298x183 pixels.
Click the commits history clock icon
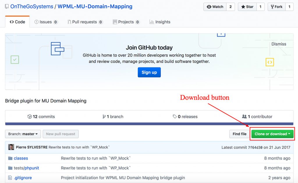(x=29, y=117)
